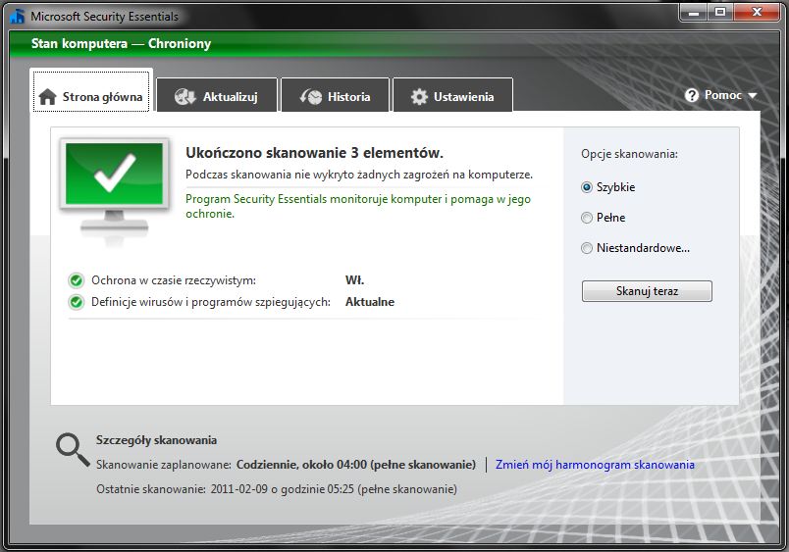The height and width of the screenshot is (552, 789).
Task: Minimize the Security Essentials window
Action: click(694, 12)
